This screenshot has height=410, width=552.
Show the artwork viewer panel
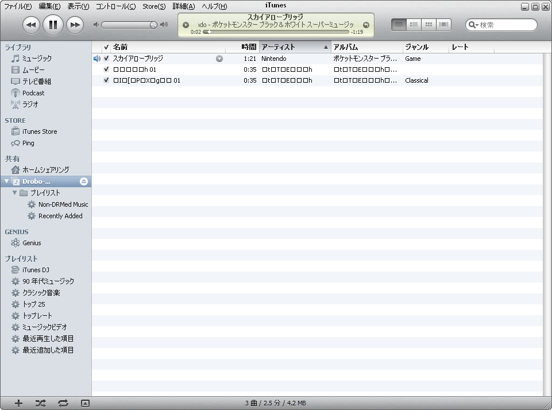(85, 404)
